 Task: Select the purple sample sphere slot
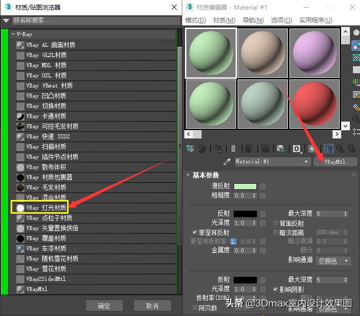[314, 53]
